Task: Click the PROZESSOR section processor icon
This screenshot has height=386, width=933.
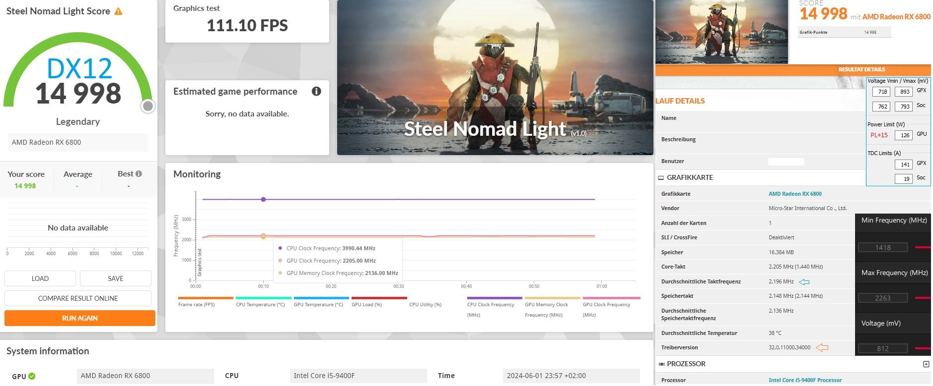Action: (x=661, y=364)
